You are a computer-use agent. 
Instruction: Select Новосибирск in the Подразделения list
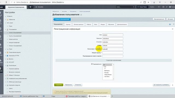(108, 75)
